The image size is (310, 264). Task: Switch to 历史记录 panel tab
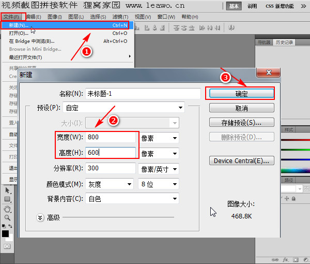[284, 42]
